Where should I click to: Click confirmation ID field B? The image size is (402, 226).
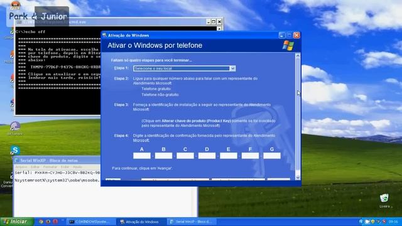(x=163, y=156)
